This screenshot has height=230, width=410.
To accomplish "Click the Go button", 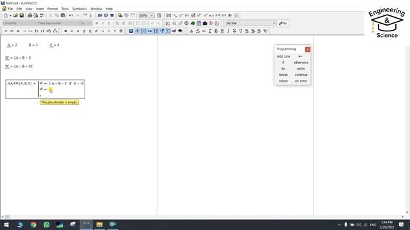I will tap(283, 23).
